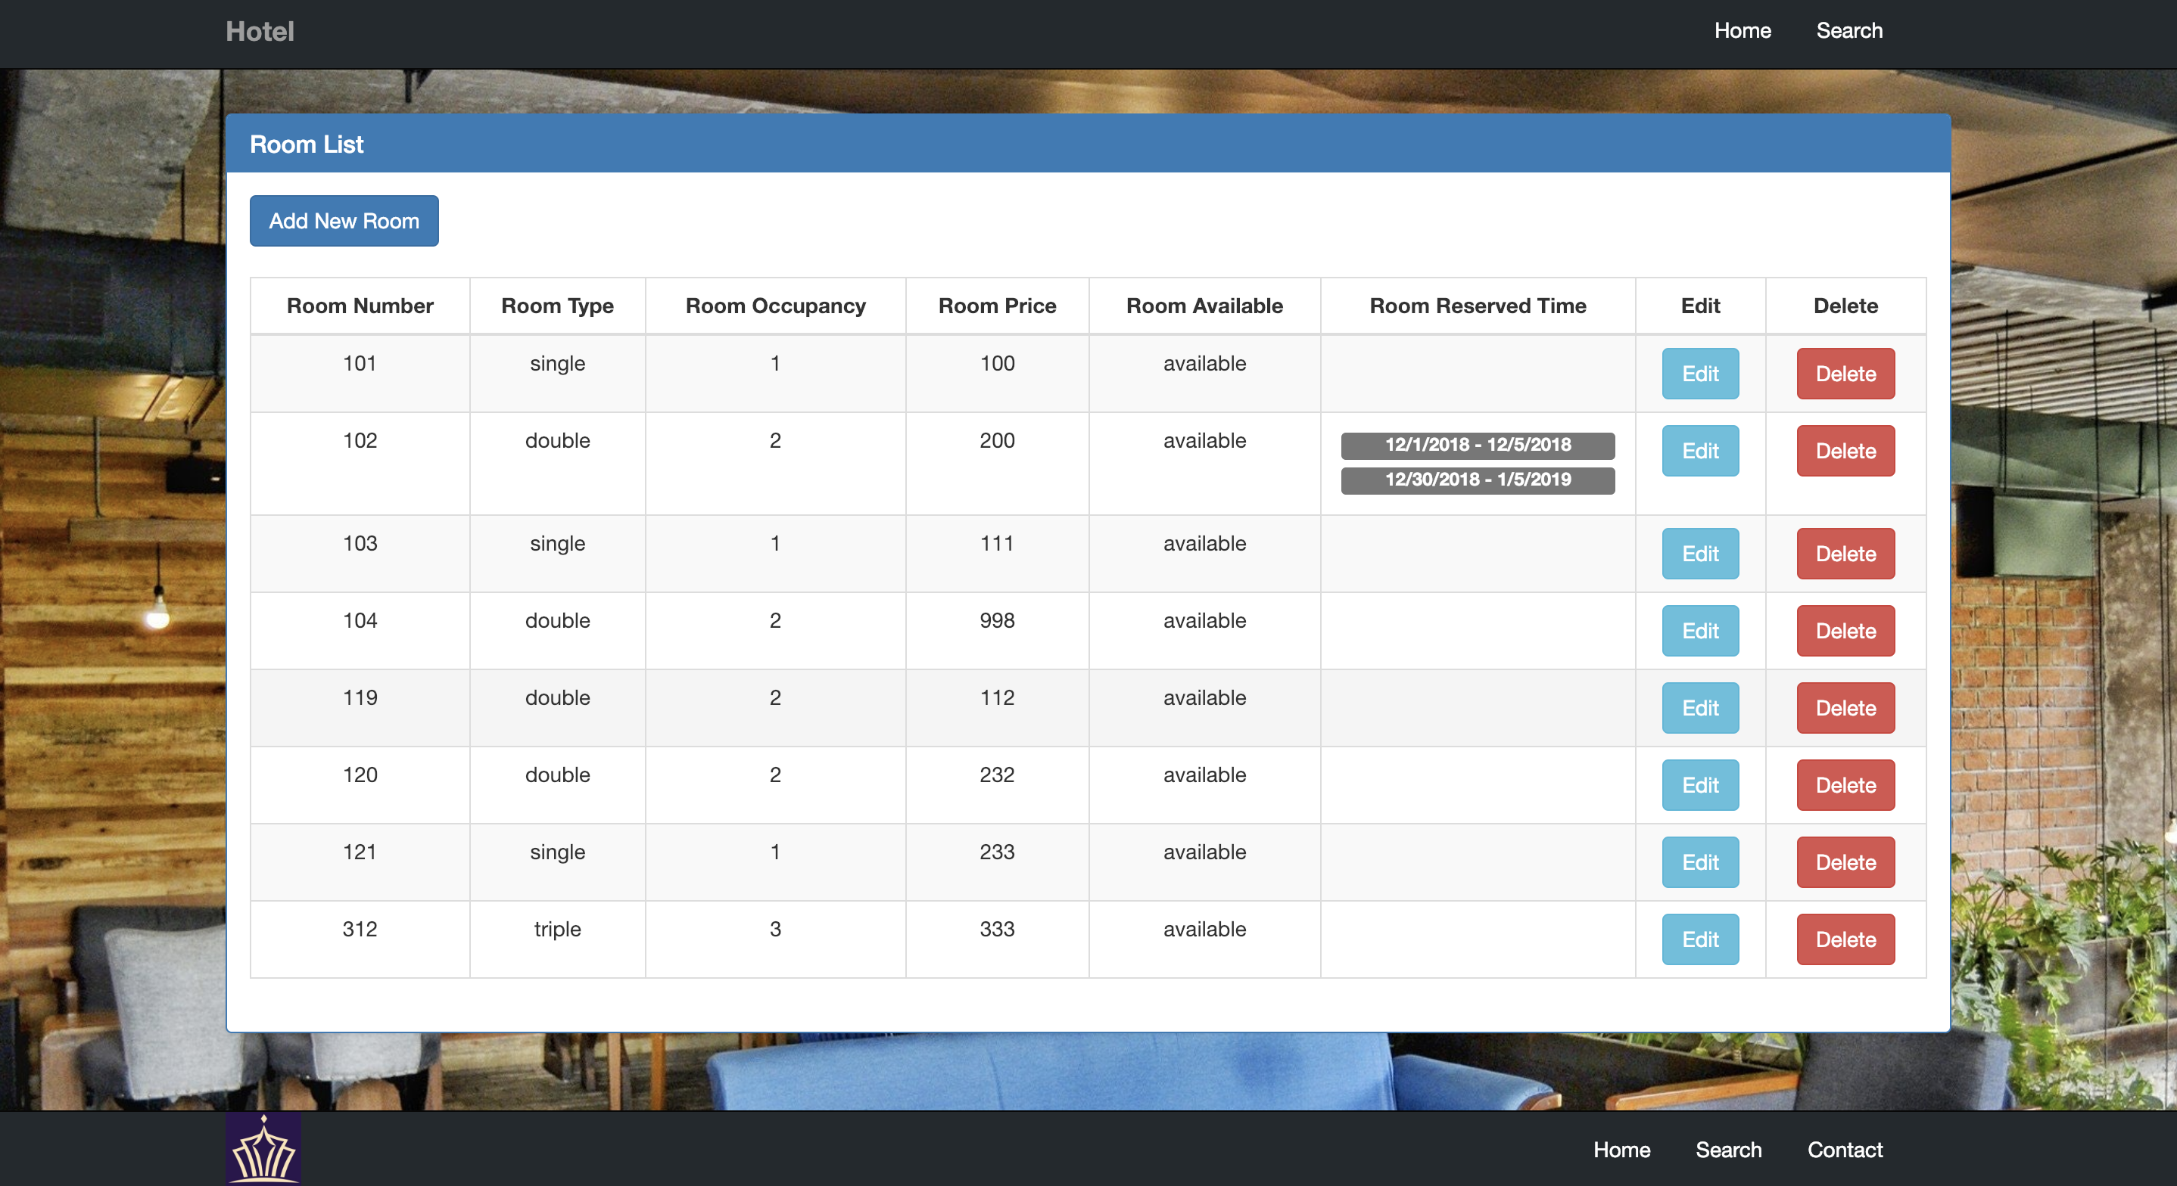Delete room 312
Image resolution: width=2177 pixels, height=1186 pixels.
(x=1845, y=939)
